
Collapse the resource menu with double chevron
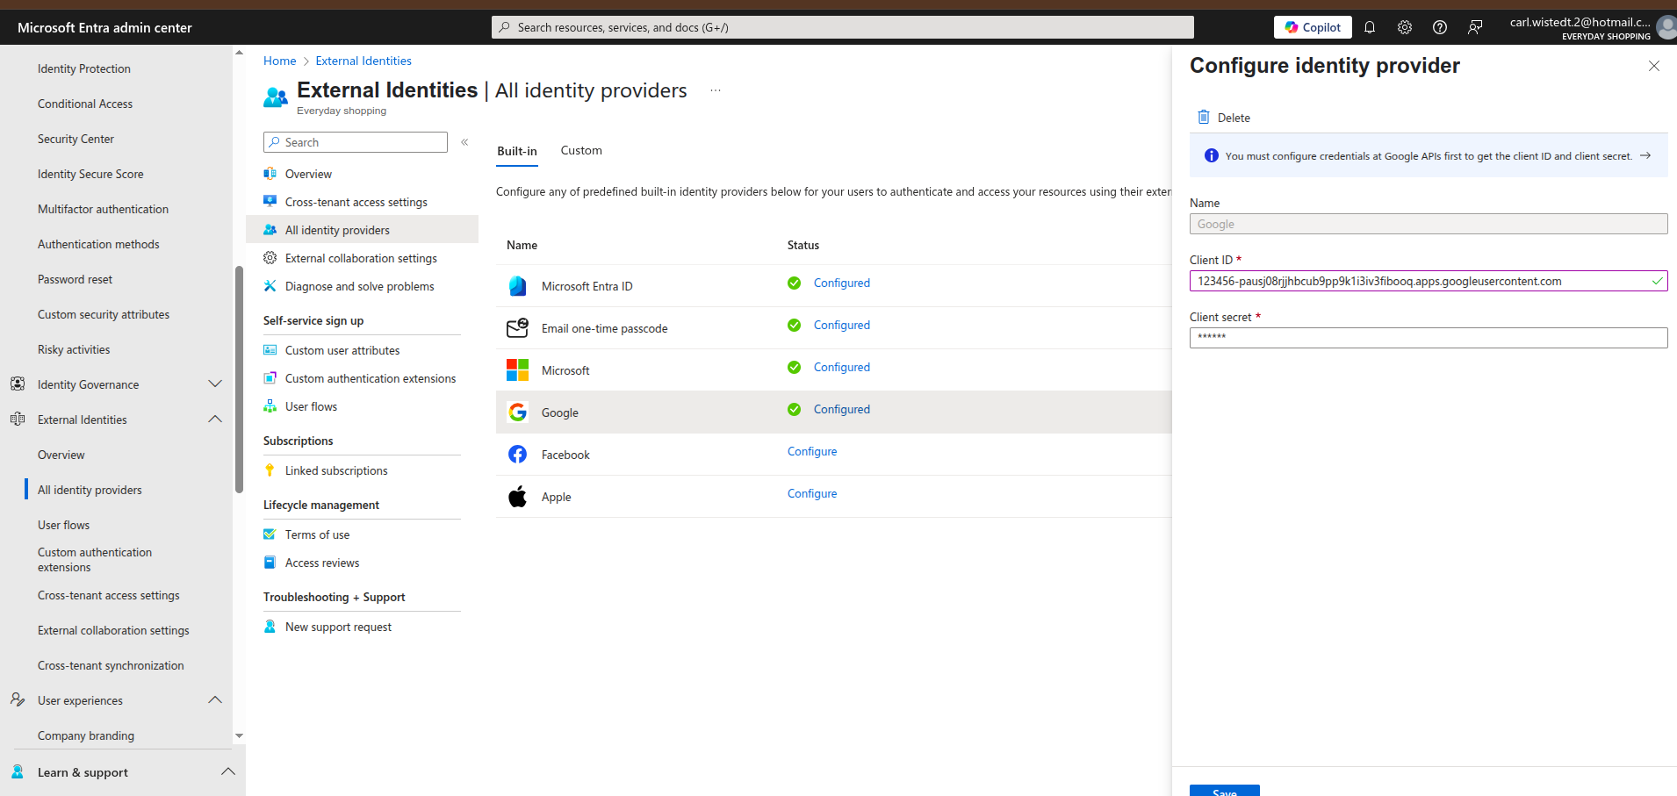coord(464,142)
